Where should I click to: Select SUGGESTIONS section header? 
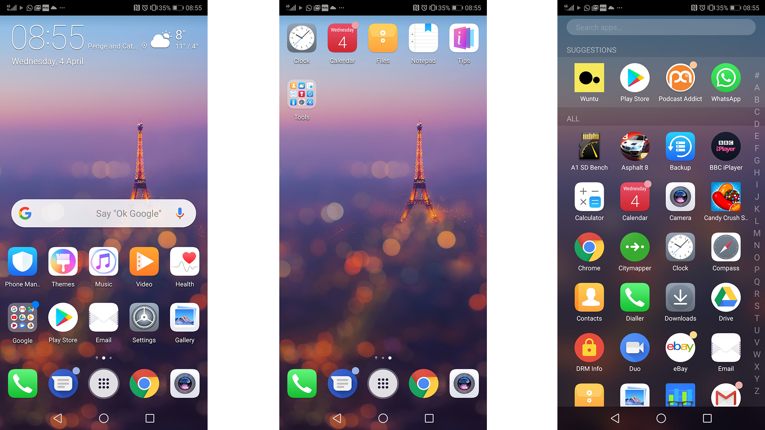[x=591, y=50]
